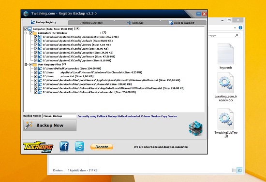This screenshot has width=266, height=182.
Task: Click the registry icon of Default\ntuser.dat
Action: (x=40, y=69)
